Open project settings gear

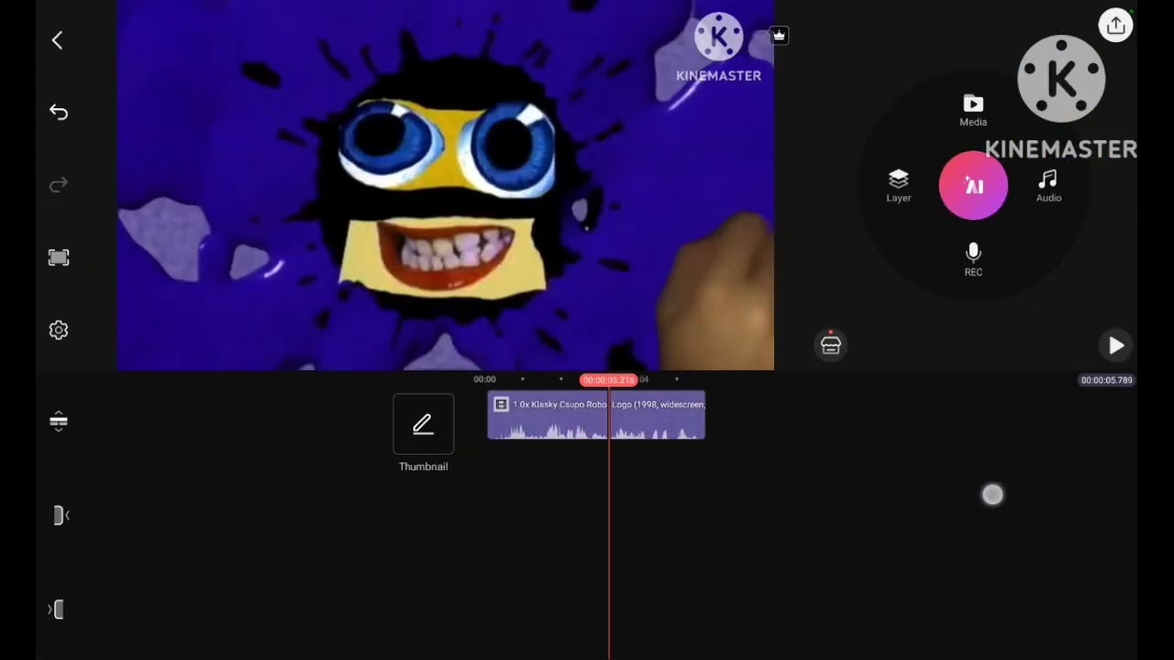59,330
